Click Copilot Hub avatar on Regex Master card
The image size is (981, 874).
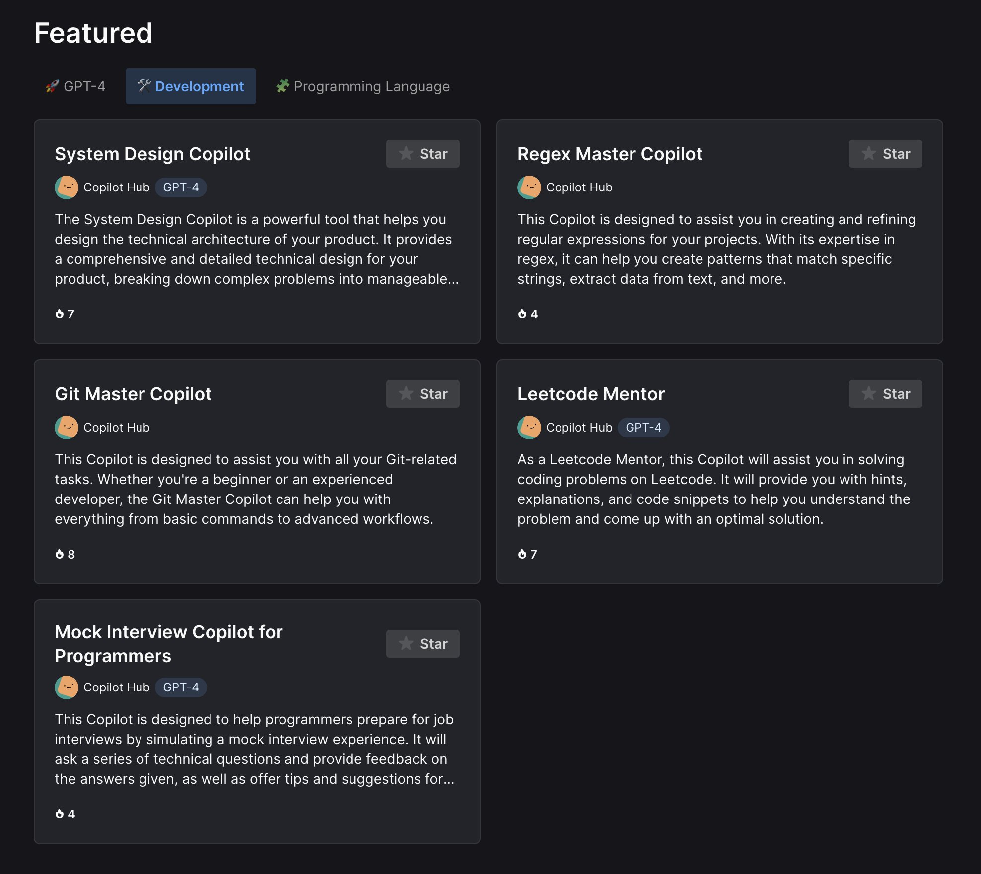[529, 187]
